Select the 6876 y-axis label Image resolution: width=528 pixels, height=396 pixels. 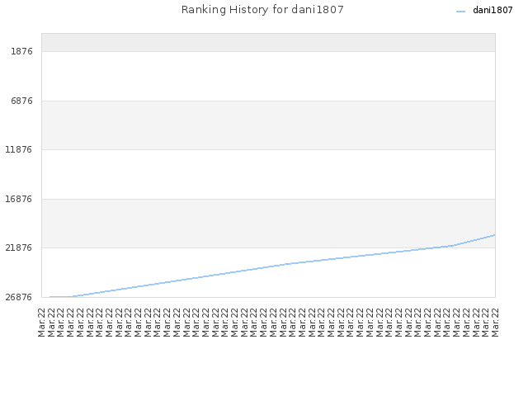pos(22,101)
